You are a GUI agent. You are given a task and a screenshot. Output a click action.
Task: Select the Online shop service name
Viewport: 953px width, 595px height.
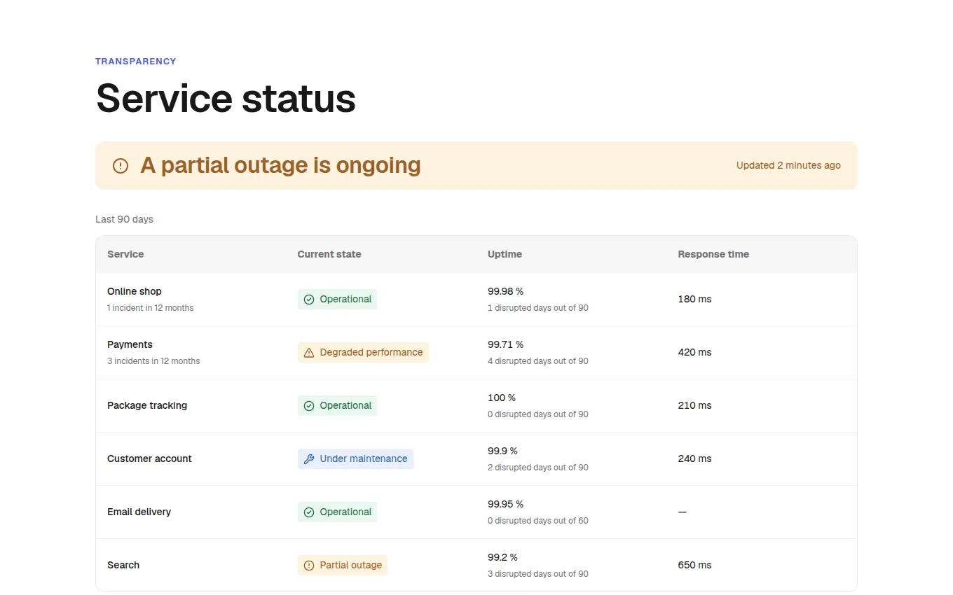135,291
